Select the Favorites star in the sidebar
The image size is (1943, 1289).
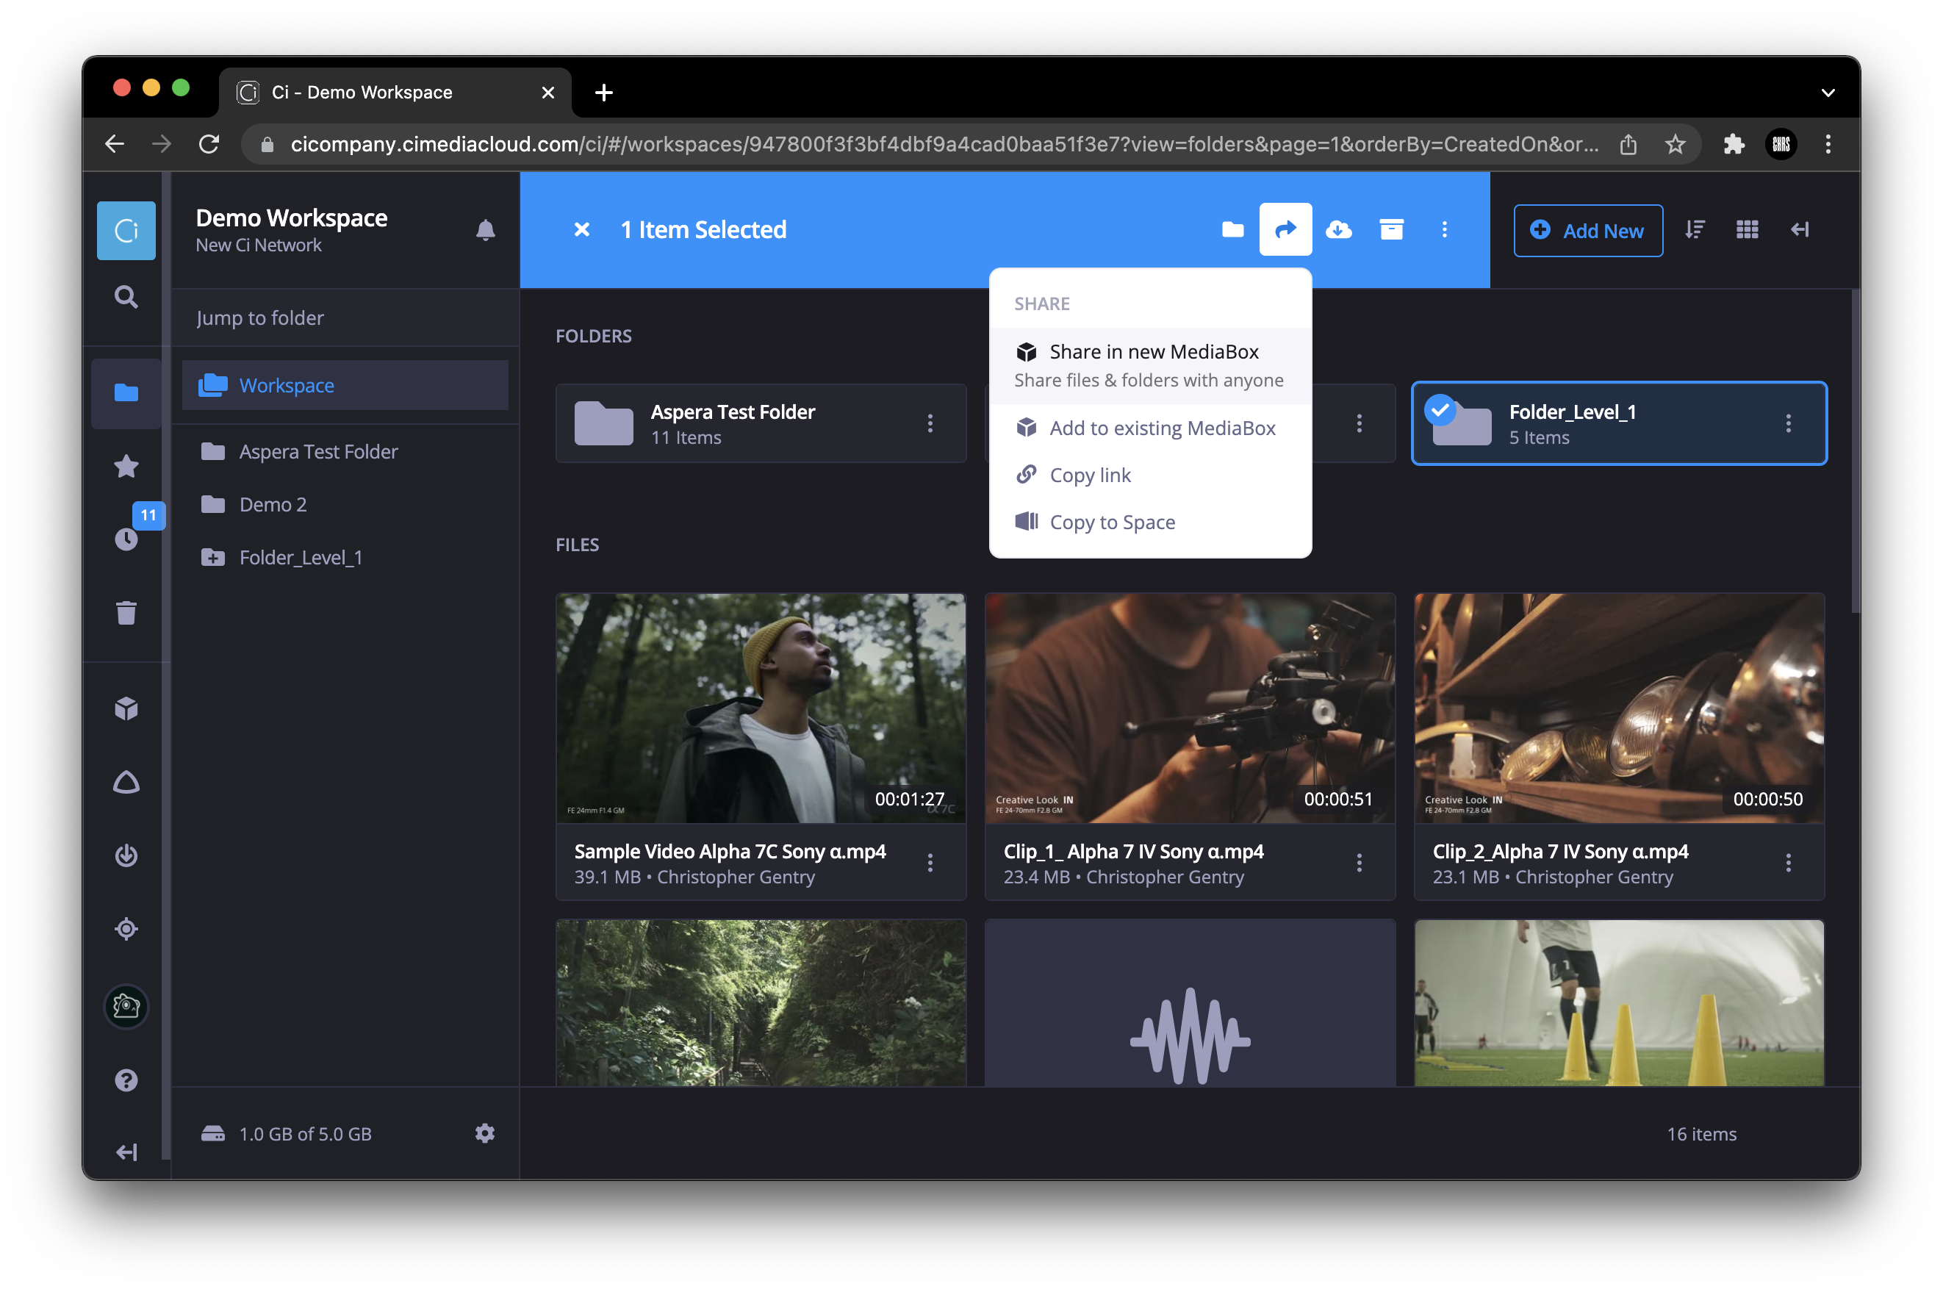coord(125,466)
